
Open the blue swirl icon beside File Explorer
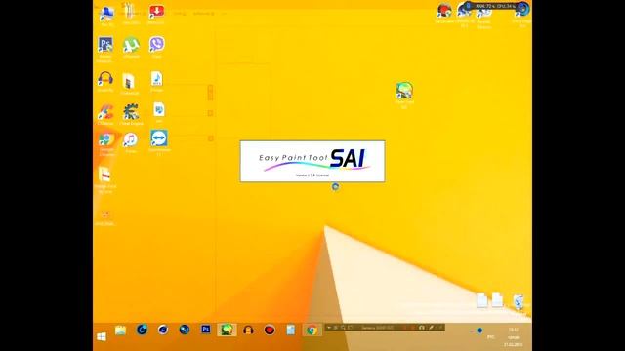coord(142,330)
